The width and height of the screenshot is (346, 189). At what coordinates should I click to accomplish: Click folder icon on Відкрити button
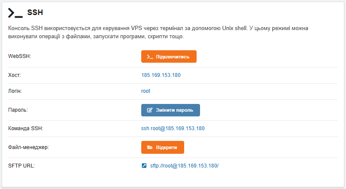[x=150, y=147]
